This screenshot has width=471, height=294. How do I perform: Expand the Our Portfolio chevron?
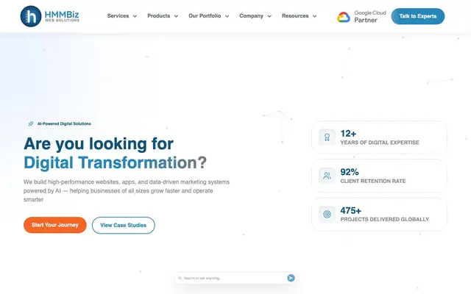pos(227,16)
